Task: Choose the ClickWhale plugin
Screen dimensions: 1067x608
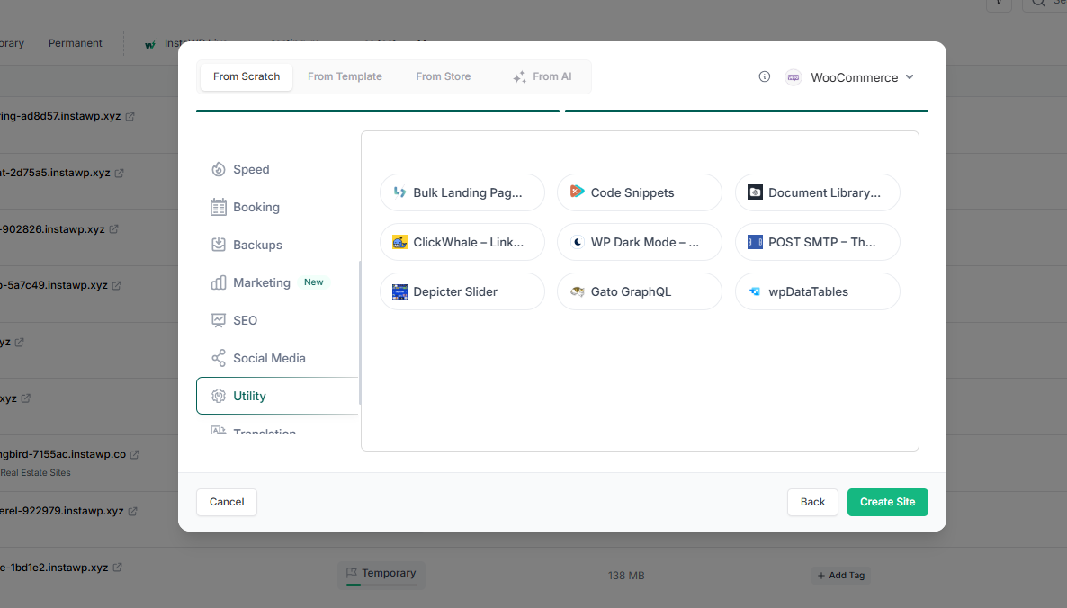Action: pos(462,242)
